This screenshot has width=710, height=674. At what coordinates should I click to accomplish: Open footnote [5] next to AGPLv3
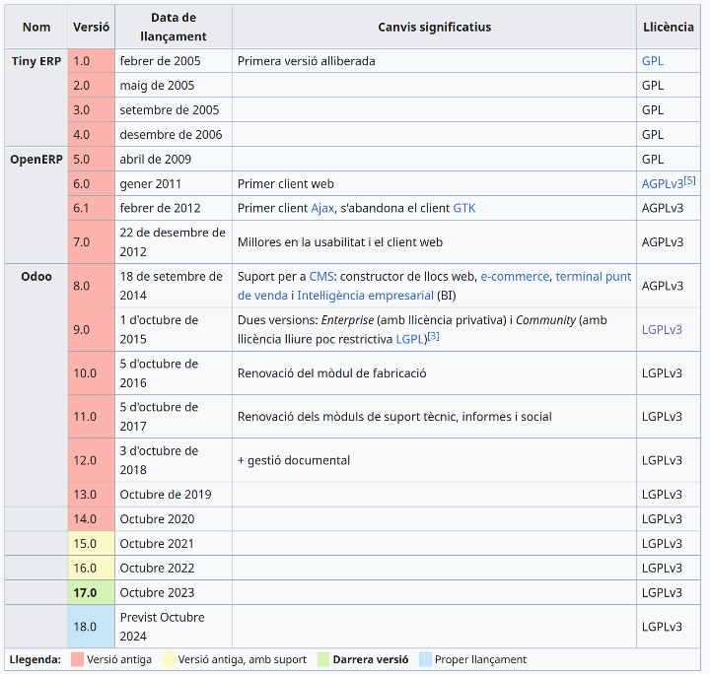(x=689, y=180)
